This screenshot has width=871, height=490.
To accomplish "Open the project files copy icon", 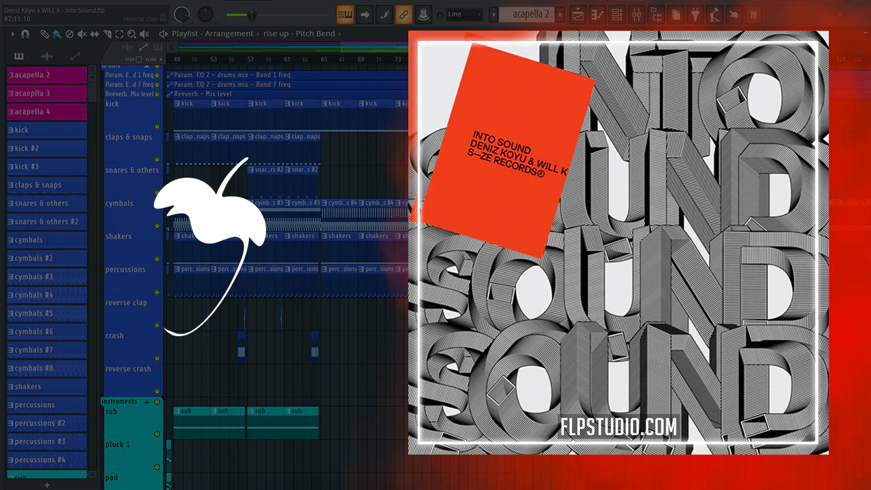I will pos(676,14).
